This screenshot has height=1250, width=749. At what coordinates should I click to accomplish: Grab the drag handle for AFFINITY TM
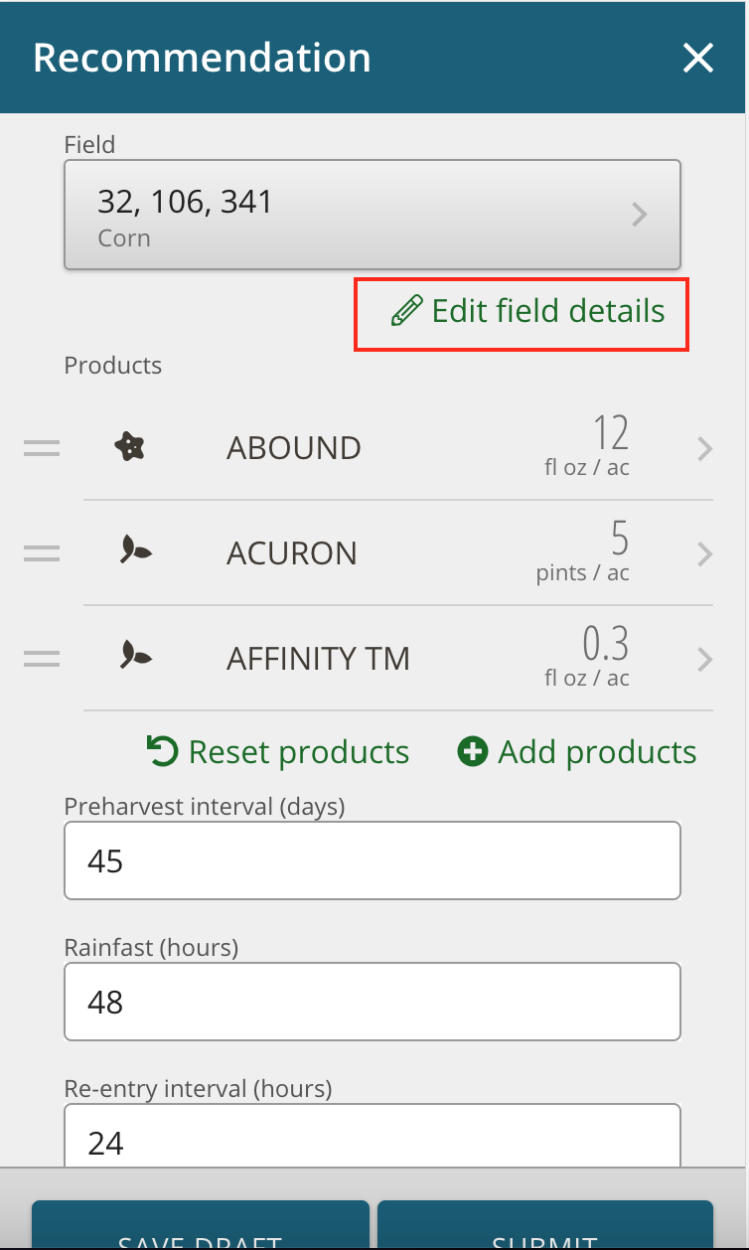pyautogui.click(x=42, y=659)
